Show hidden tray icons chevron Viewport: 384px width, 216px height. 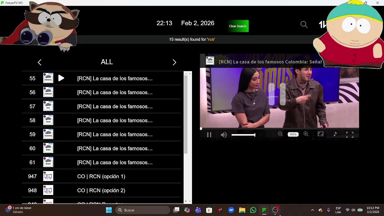point(312,210)
